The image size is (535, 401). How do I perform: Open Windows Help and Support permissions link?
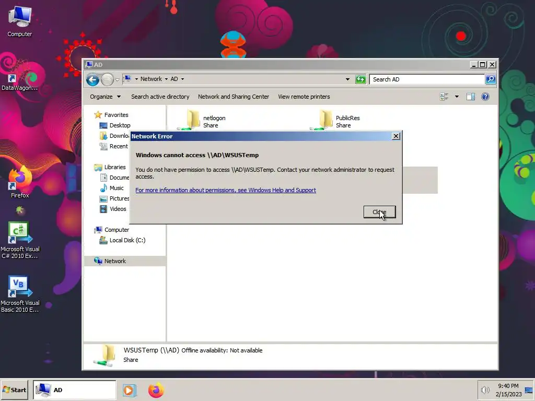pos(226,190)
